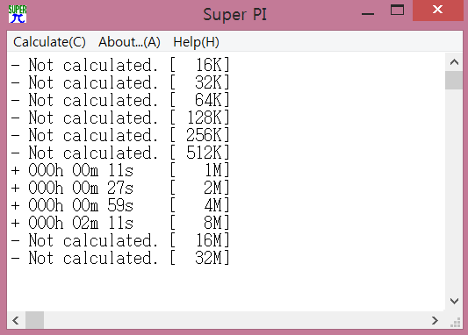Click the vertical scrollbar down arrow
The height and width of the screenshot is (335, 468).
pyautogui.click(x=454, y=301)
